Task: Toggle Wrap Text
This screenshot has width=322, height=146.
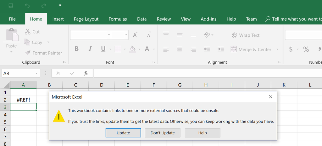Action: [x=246, y=35]
